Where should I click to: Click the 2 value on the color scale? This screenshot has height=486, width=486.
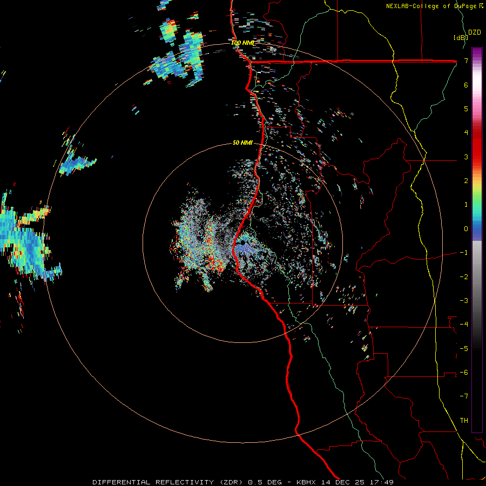point(466,181)
